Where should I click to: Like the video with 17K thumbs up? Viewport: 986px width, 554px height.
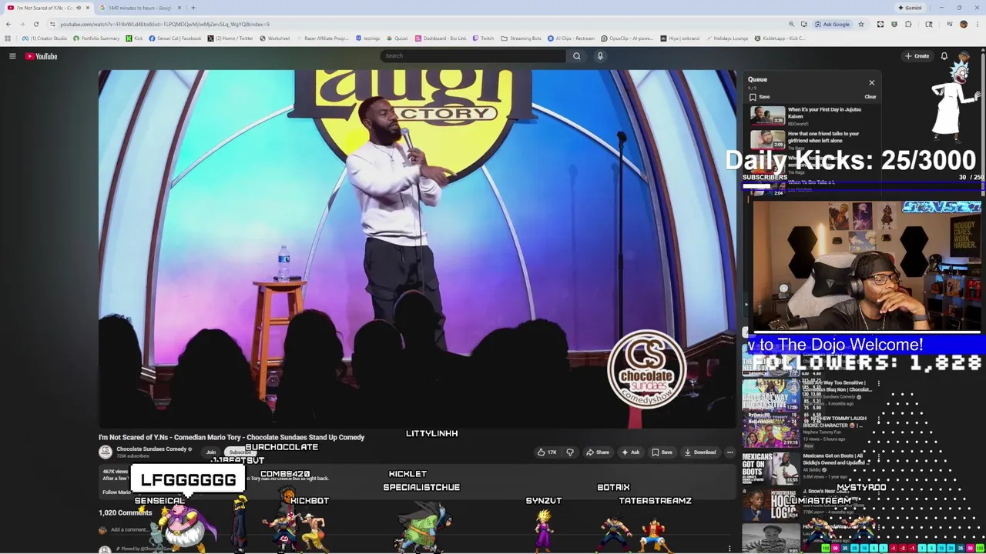[x=547, y=452]
